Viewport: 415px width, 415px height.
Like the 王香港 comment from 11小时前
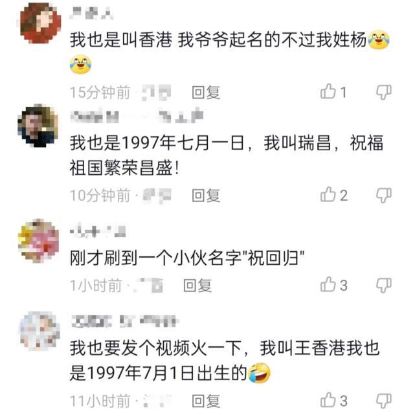(x=328, y=401)
